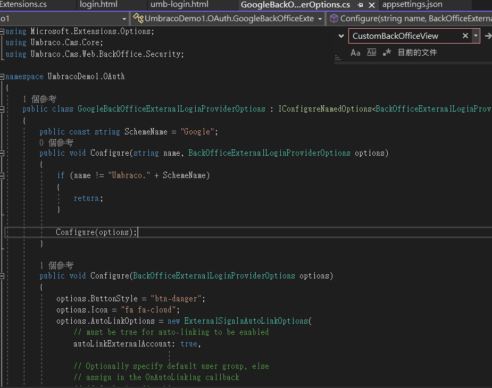
Task: Open 0 個參考 CodeLens above Configure
Action: (x=56, y=143)
